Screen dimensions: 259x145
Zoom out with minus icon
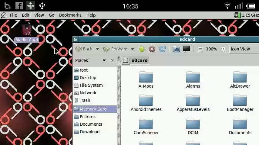point(200,49)
